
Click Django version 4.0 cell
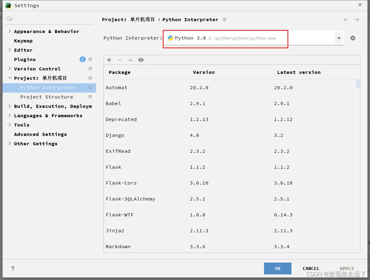coord(195,135)
